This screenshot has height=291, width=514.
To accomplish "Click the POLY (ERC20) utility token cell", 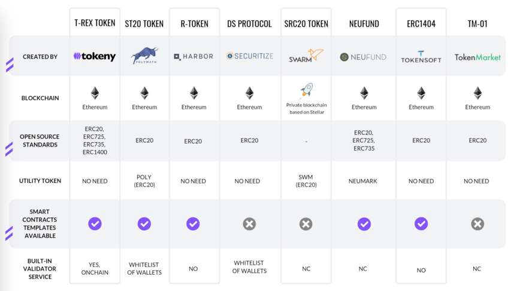I will pos(144,181).
